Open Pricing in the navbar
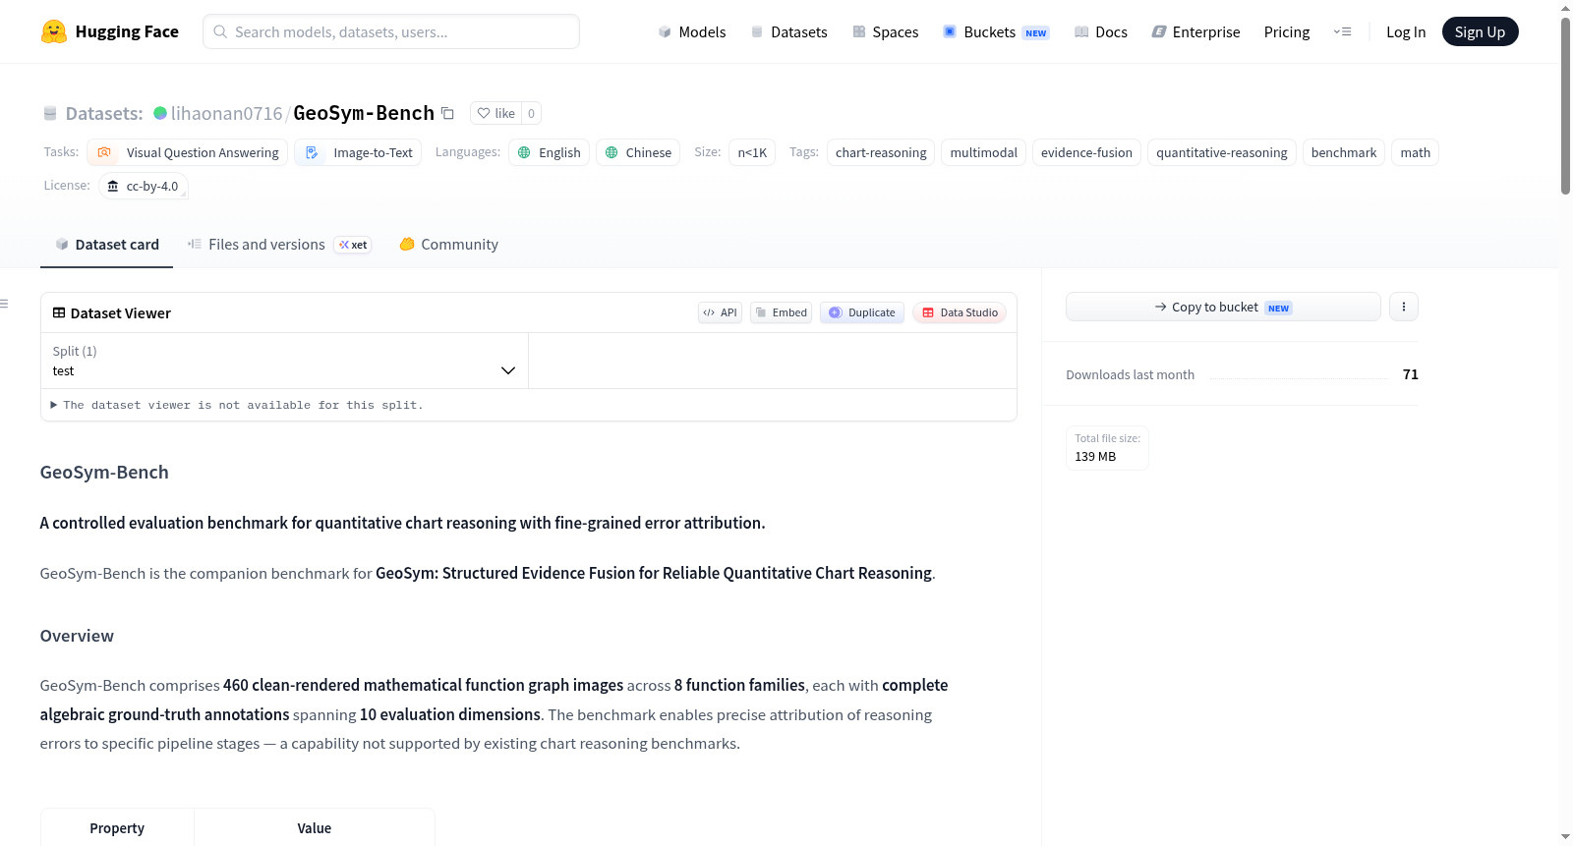Screen dimensions: 1573x846 click(1287, 32)
